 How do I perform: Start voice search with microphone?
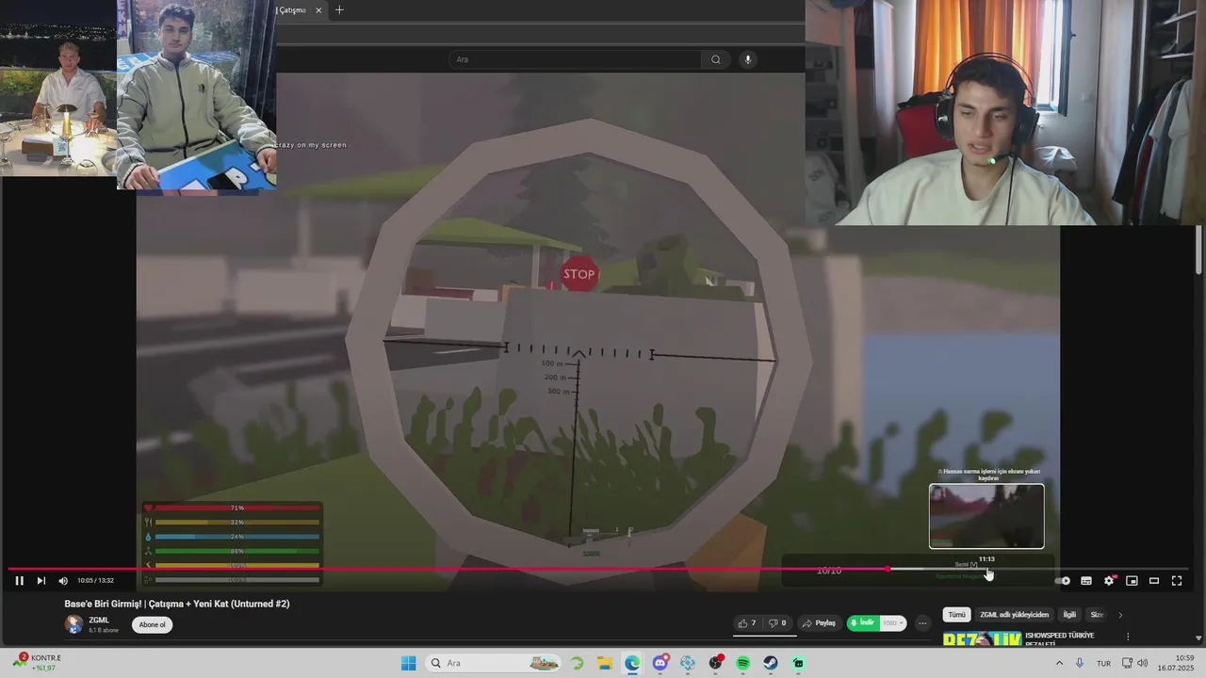748,59
